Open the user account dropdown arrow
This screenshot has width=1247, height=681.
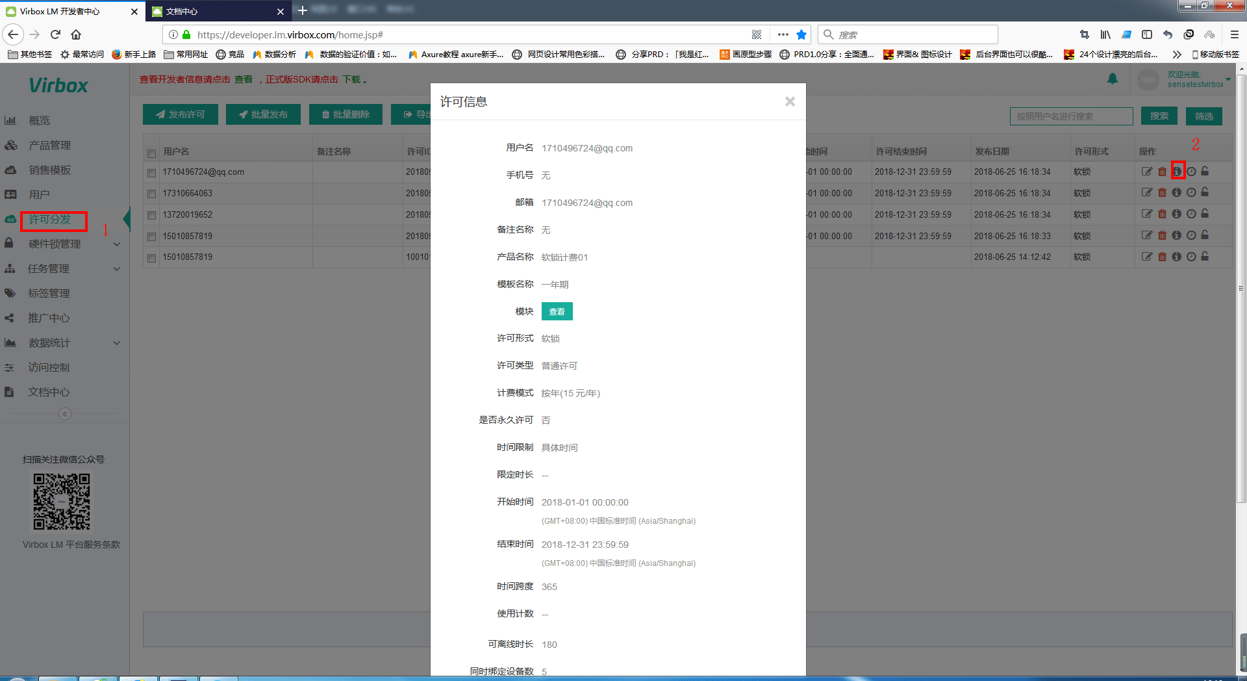[1228, 79]
